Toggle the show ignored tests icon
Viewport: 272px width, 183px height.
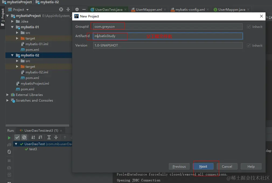tap(24, 138)
